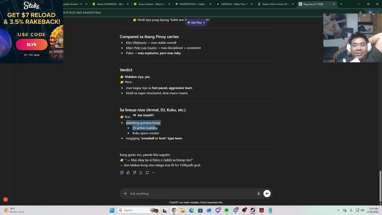Show hidden system tray icons
This screenshot has height=215, width=382.
click(x=338, y=210)
